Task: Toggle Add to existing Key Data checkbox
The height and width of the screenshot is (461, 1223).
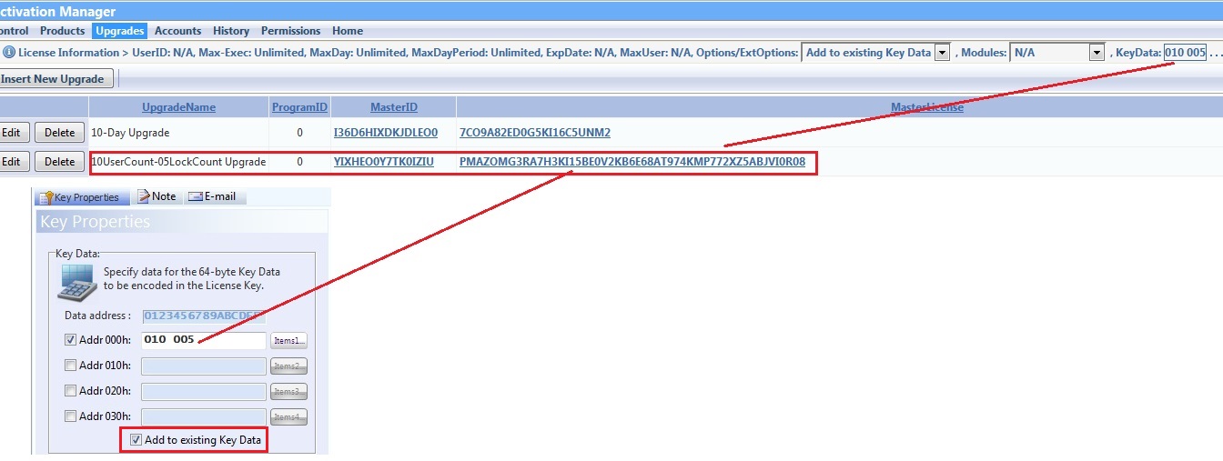Action: tap(136, 440)
